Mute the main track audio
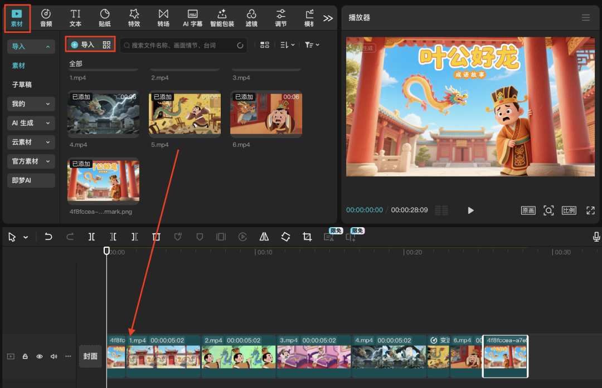The width and height of the screenshot is (602, 388). click(x=54, y=356)
